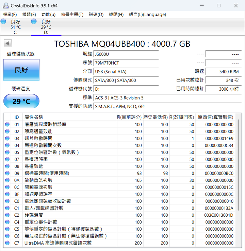Select the 加速度錯誤率 attribute row
This screenshot has height=251, width=245.
click(x=119, y=194)
